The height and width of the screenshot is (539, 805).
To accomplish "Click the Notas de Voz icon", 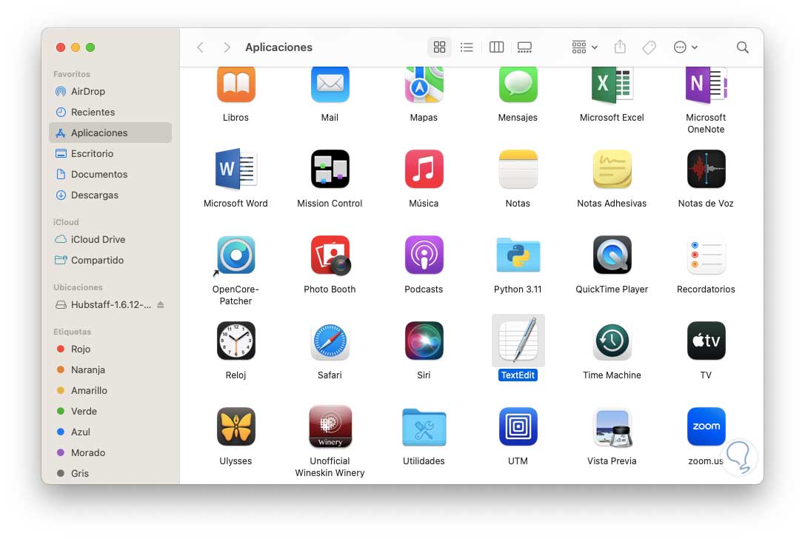I will 706,169.
